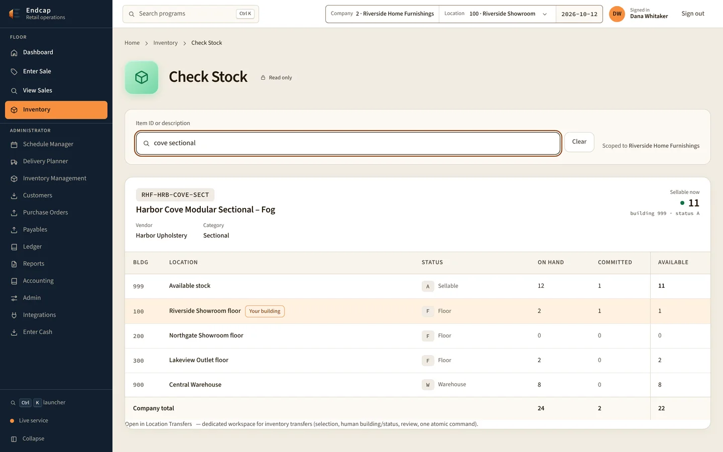Click item code RHF-HRB-COVE-SECT
This screenshot has width=723, height=452.
tap(175, 195)
